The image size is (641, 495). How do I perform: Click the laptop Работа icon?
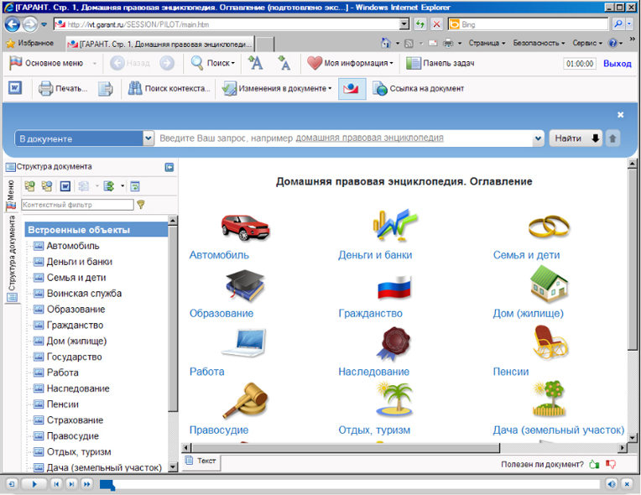click(x=244, y=342)
